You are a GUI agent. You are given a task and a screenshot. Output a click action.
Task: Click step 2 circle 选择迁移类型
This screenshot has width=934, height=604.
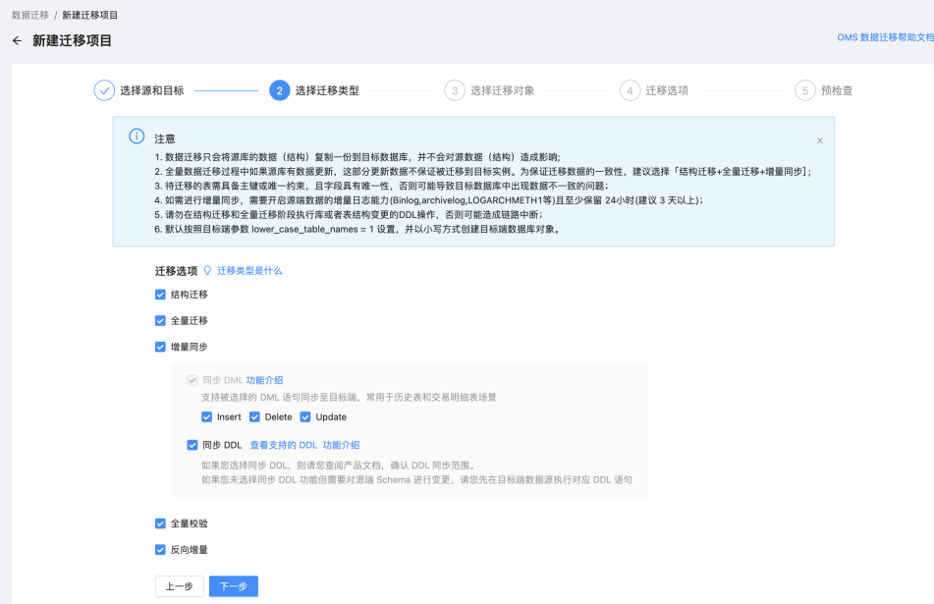[279, 90]
